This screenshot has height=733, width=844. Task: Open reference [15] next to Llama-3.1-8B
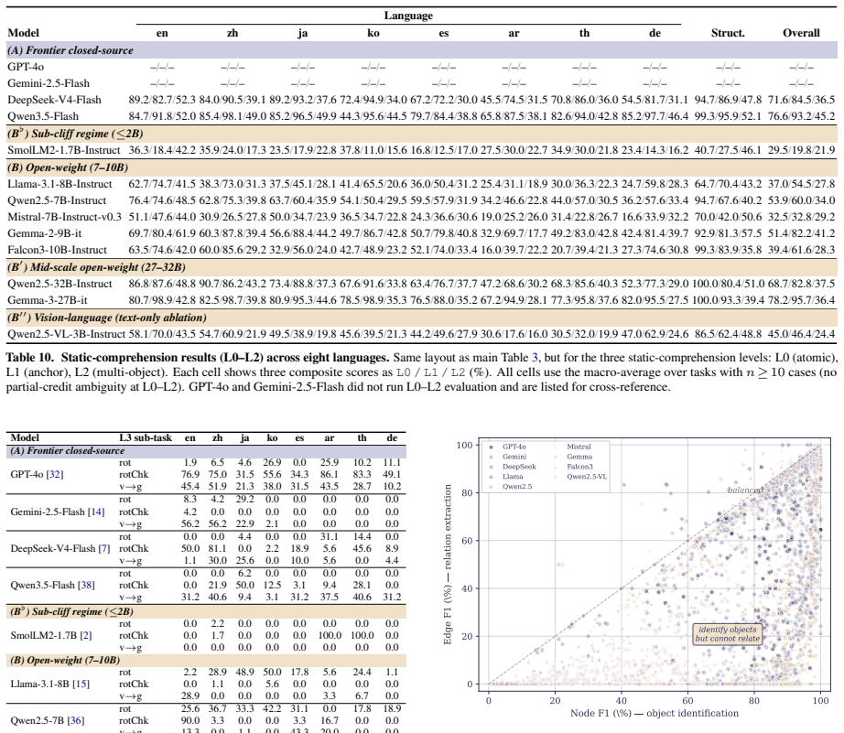tap(81, 684)
